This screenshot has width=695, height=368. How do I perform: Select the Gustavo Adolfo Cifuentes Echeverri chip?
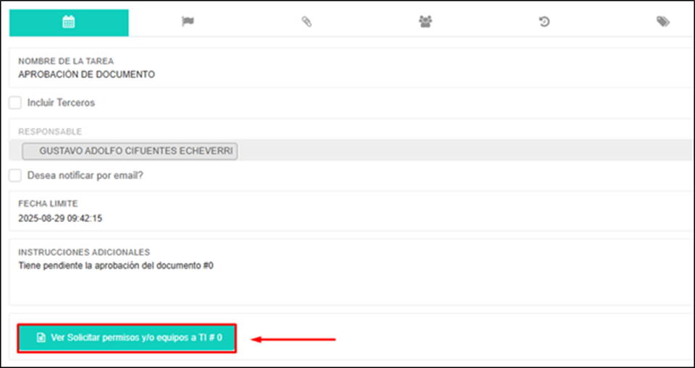tap(130, 151)
